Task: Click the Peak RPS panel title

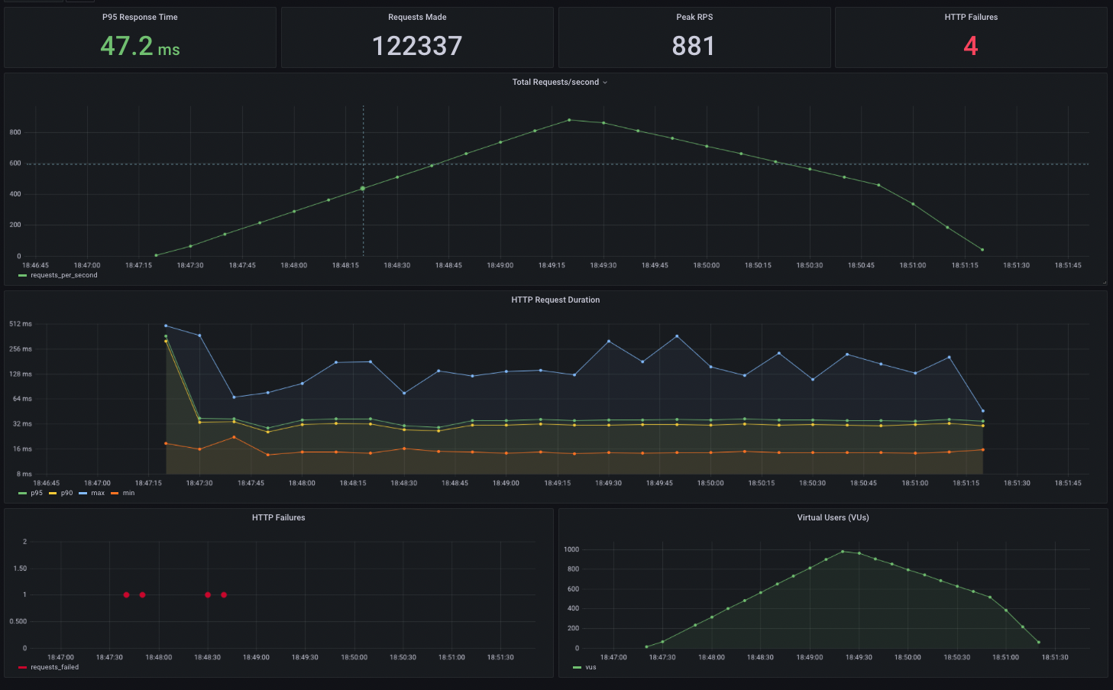Action: click(694, 17)
